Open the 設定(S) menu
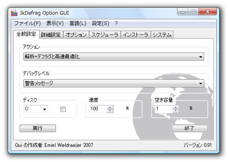 pos(101,23)
